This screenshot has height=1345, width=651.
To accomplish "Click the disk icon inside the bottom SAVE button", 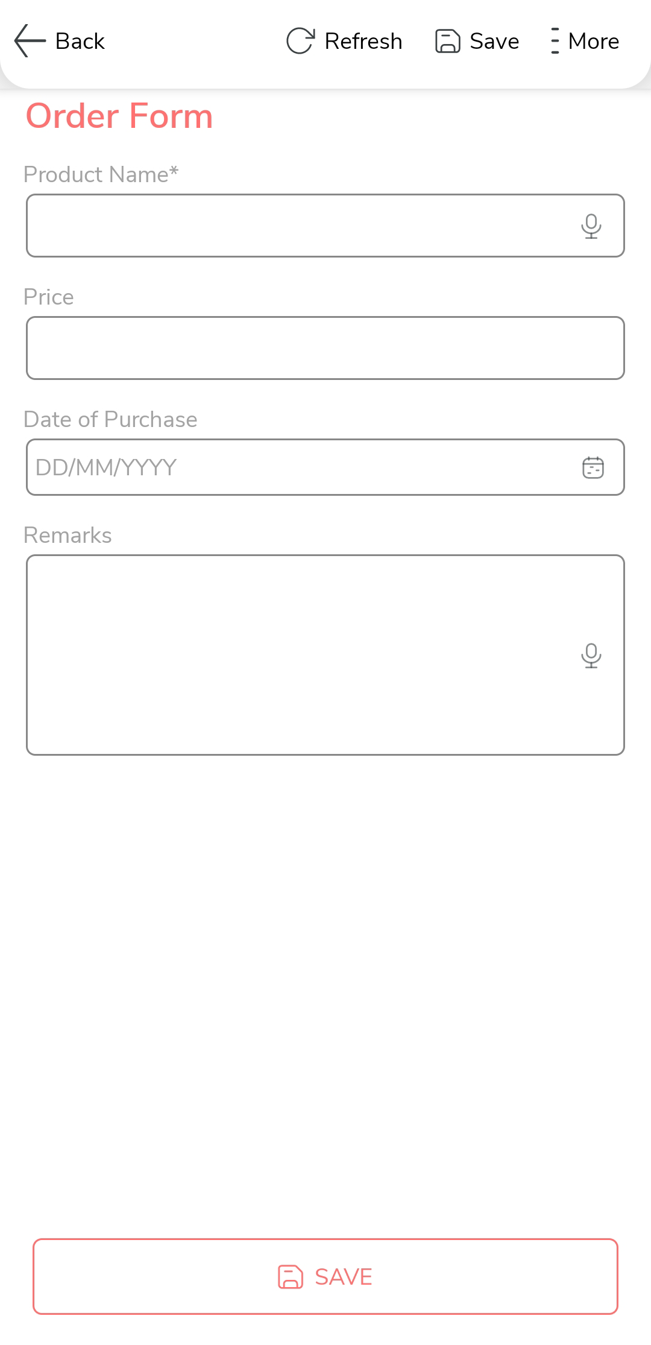I will (291, 1277).
